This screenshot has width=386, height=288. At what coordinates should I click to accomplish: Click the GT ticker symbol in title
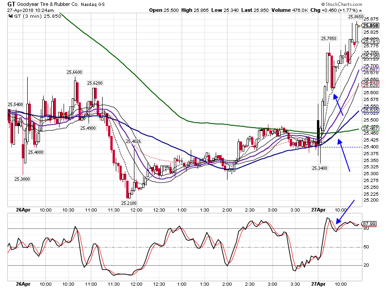[x=11, y=4]
